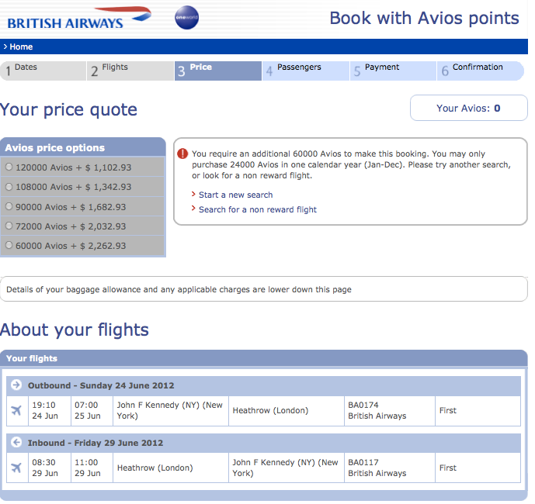
Task: Open step 4 Passengers tab
Action: coord(306,71)
